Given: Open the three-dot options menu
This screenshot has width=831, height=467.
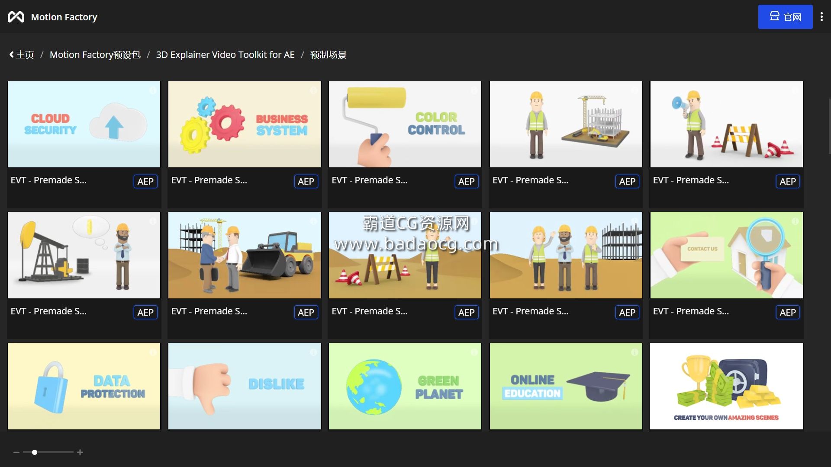Looking at the screenshot, I should [x=821, y=17].
